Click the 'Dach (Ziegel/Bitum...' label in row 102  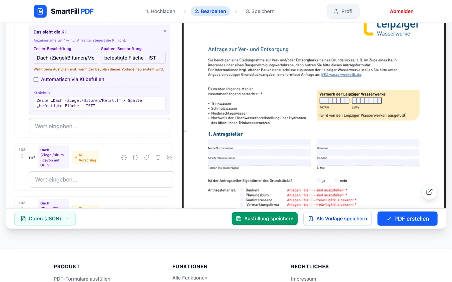pyautogui.click(x=53, y=157)
